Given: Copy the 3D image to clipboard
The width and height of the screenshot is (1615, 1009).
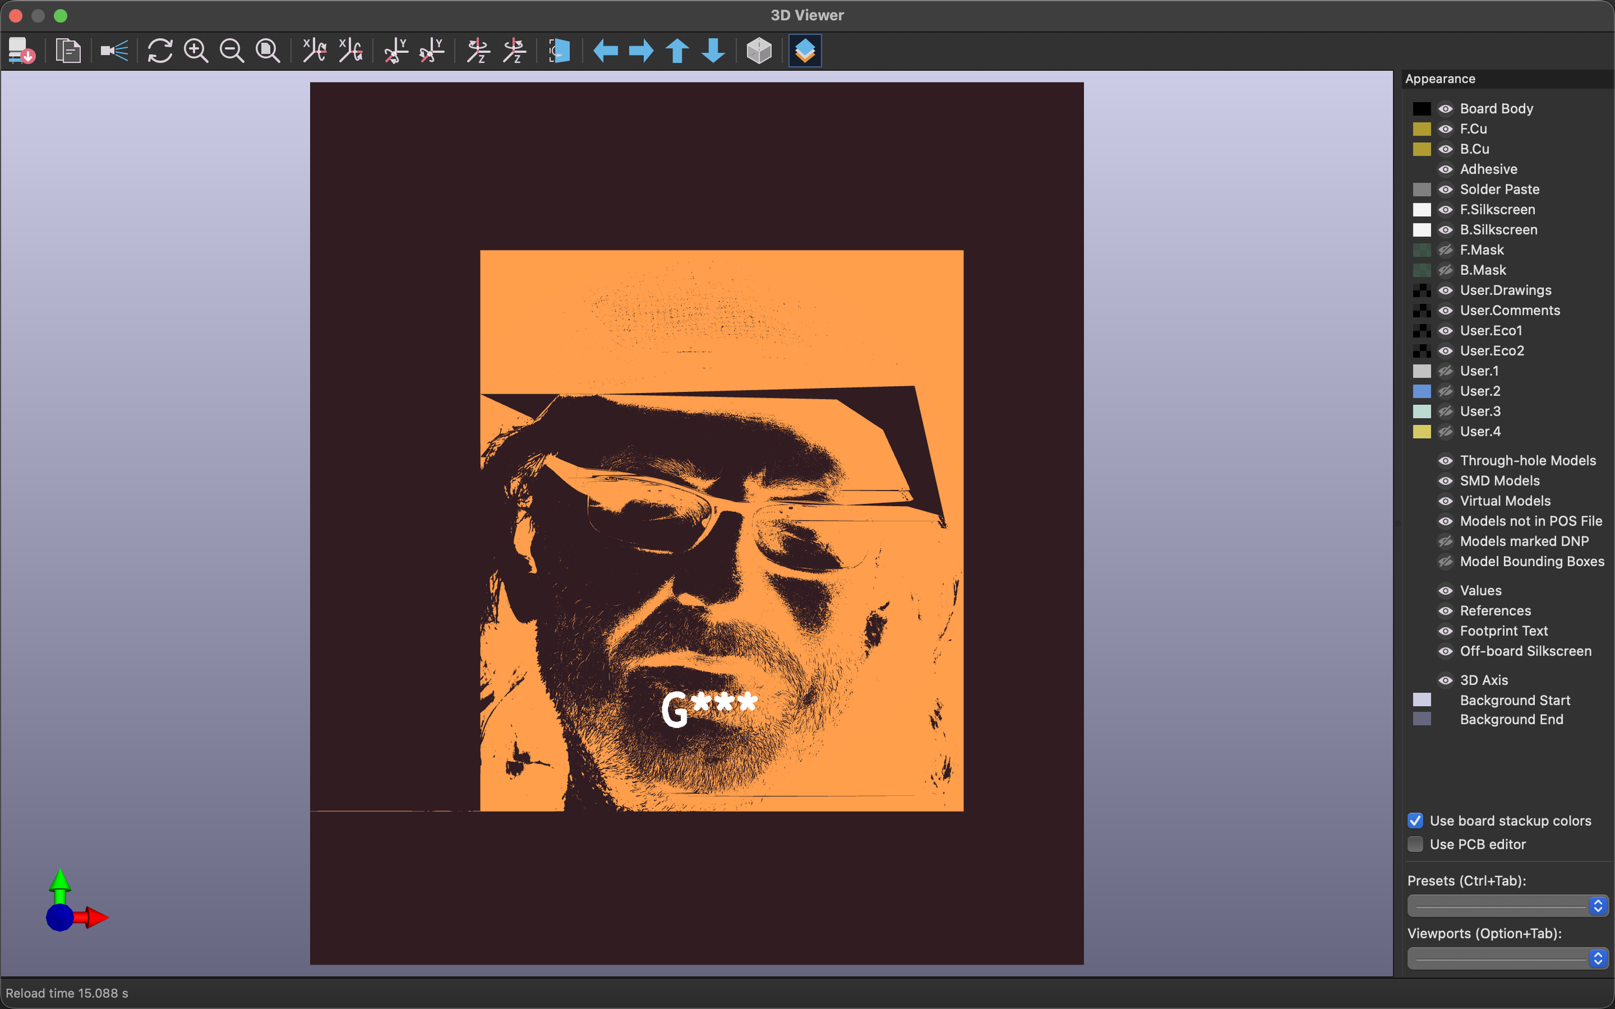Looking at the screenshot, I should point(67,50).
